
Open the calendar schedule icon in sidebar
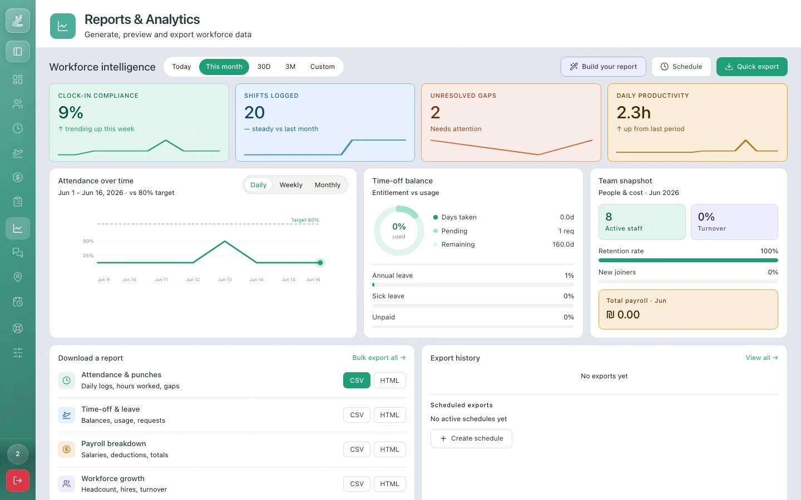click(x=18, y=302)
